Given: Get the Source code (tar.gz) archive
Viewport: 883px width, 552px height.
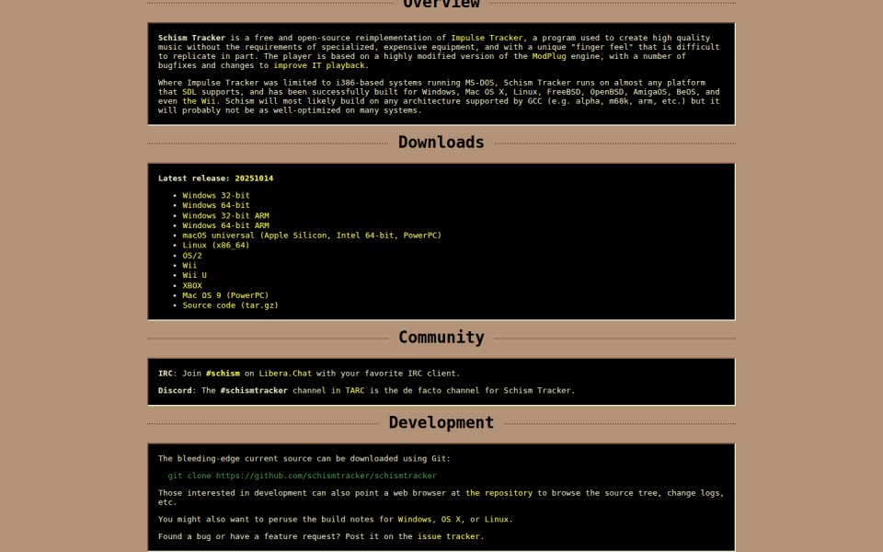Looking at the screenshot, I should click(x=230, y=305).
